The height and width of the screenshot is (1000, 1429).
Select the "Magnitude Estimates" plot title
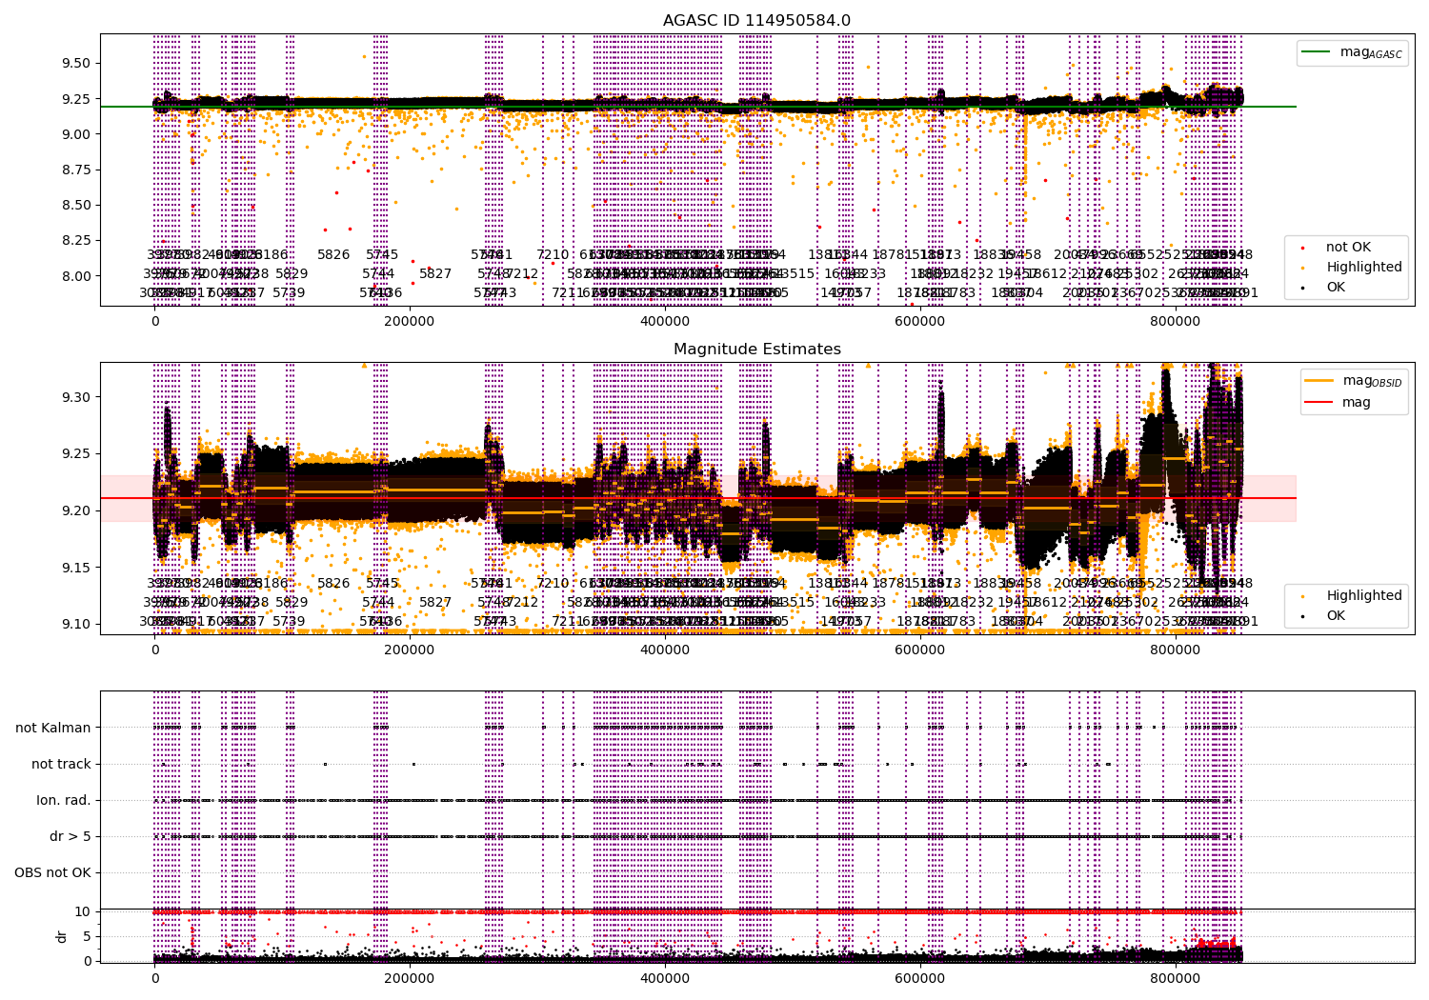point(757,350)
